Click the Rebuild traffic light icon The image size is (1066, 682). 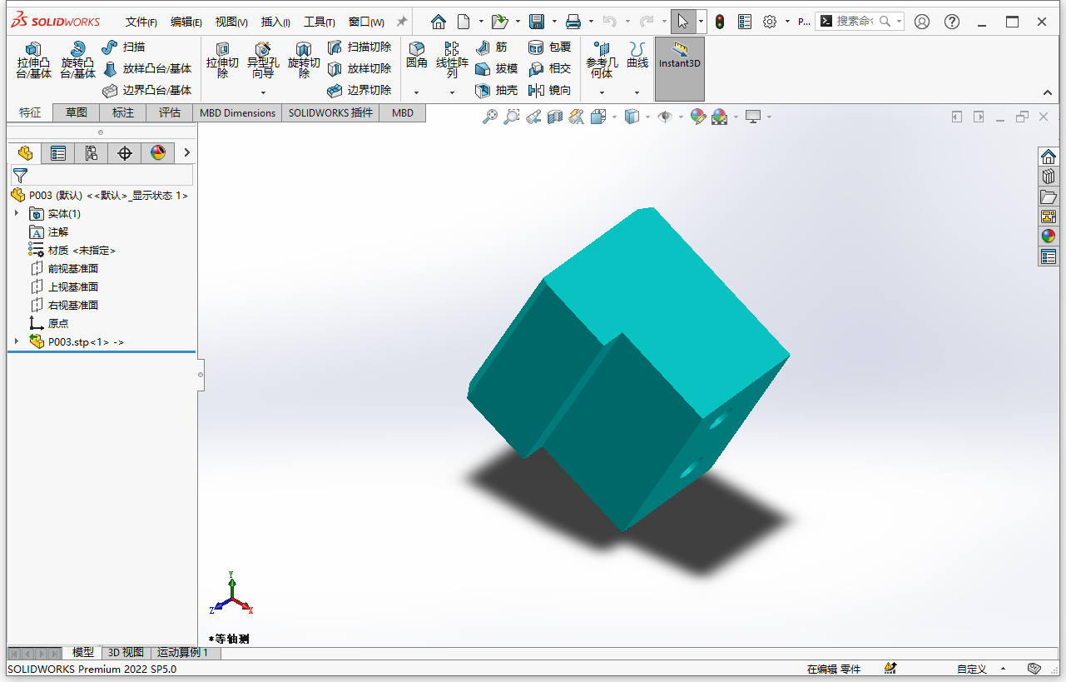click(720, 22)
